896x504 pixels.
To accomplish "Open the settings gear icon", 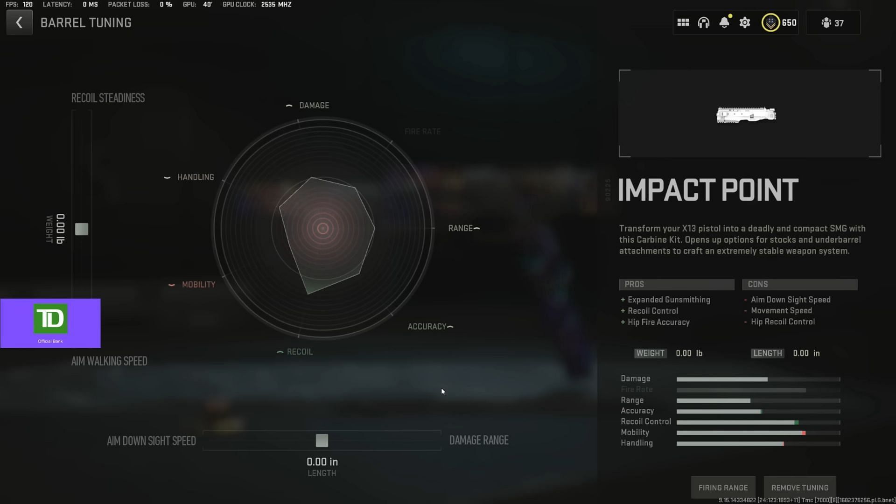I will tap(745, 23).
